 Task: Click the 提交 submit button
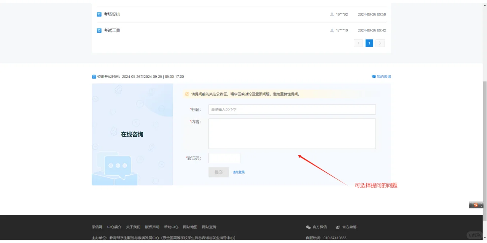[x=218, y=172]
